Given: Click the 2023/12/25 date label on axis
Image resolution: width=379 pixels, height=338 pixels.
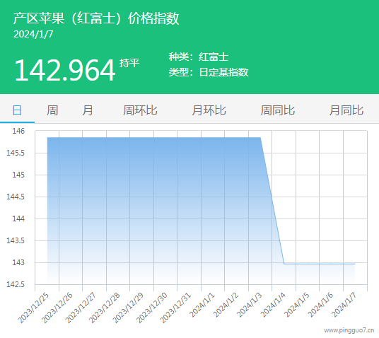Looking at the screenshot, I should [x=34, y=308].
